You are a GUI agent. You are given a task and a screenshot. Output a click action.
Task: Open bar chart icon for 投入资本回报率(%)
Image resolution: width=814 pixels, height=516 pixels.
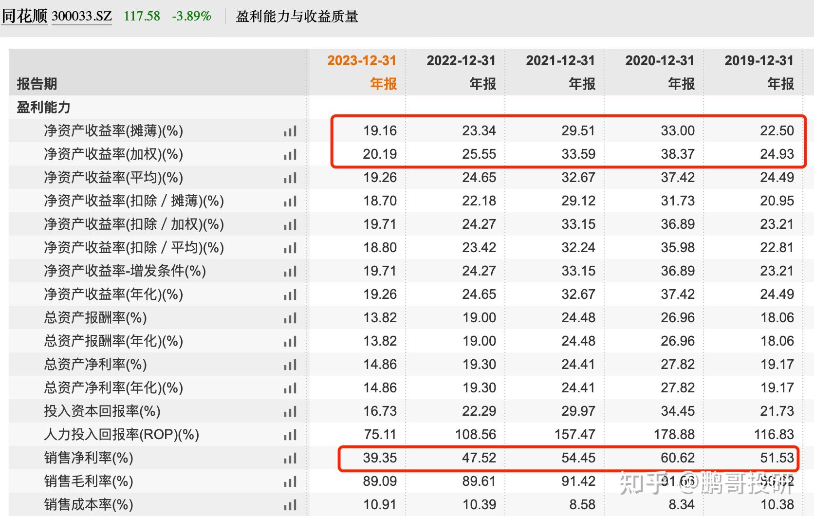point(290,411)
